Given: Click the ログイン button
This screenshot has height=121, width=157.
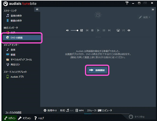Looking at the screenshot, I should [10, 118].
